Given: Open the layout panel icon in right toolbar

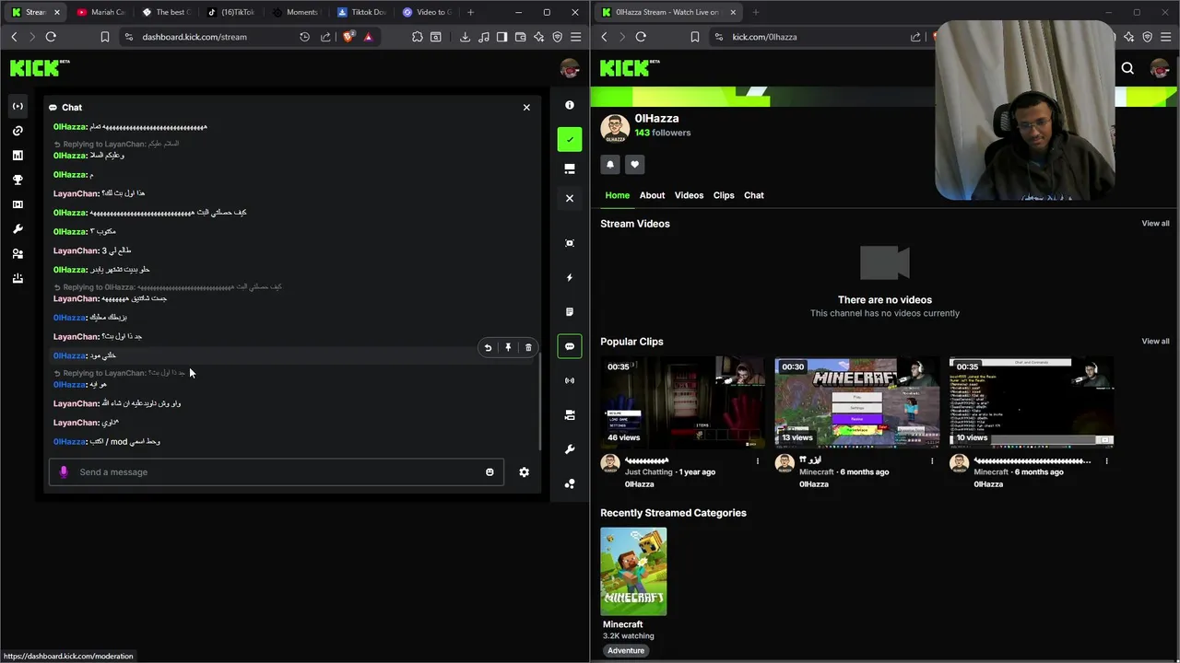Looking at the screenshot, I should pyautogui.click(x=570, y=169).
